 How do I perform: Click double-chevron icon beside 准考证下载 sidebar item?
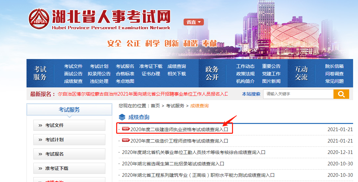pos(40,169)
